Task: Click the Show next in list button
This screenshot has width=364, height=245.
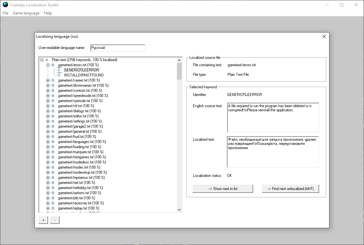Action: (223, 189)
